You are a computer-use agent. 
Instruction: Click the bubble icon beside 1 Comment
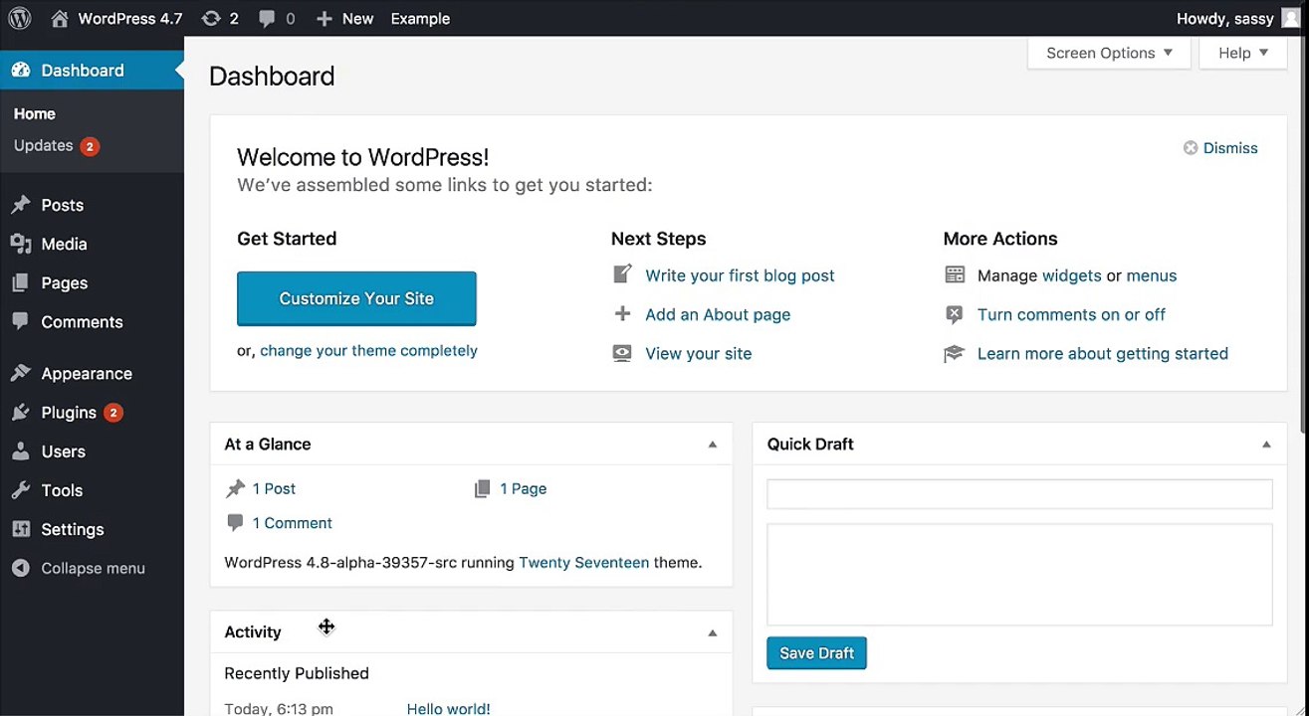pyautogui.click(x=235, y=523)
